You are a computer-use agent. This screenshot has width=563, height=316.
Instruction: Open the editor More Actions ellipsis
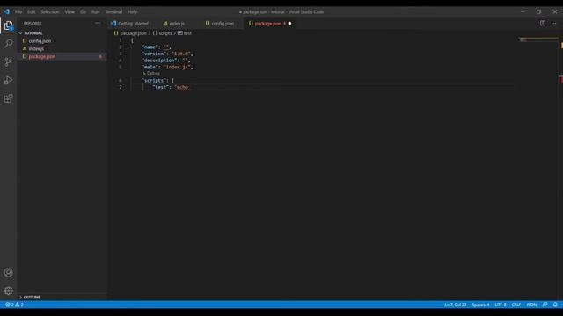click(x=553, y=24)
